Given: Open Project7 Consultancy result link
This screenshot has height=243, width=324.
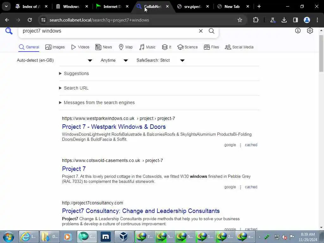Looking at the screenshot, I should (x=141, y=211).
